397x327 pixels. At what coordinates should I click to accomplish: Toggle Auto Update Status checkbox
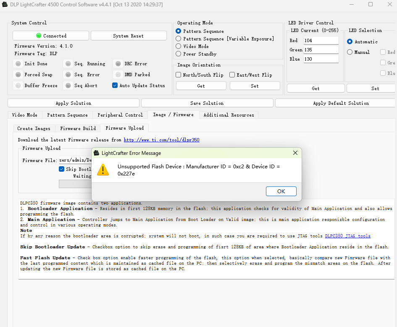[115, 85]
